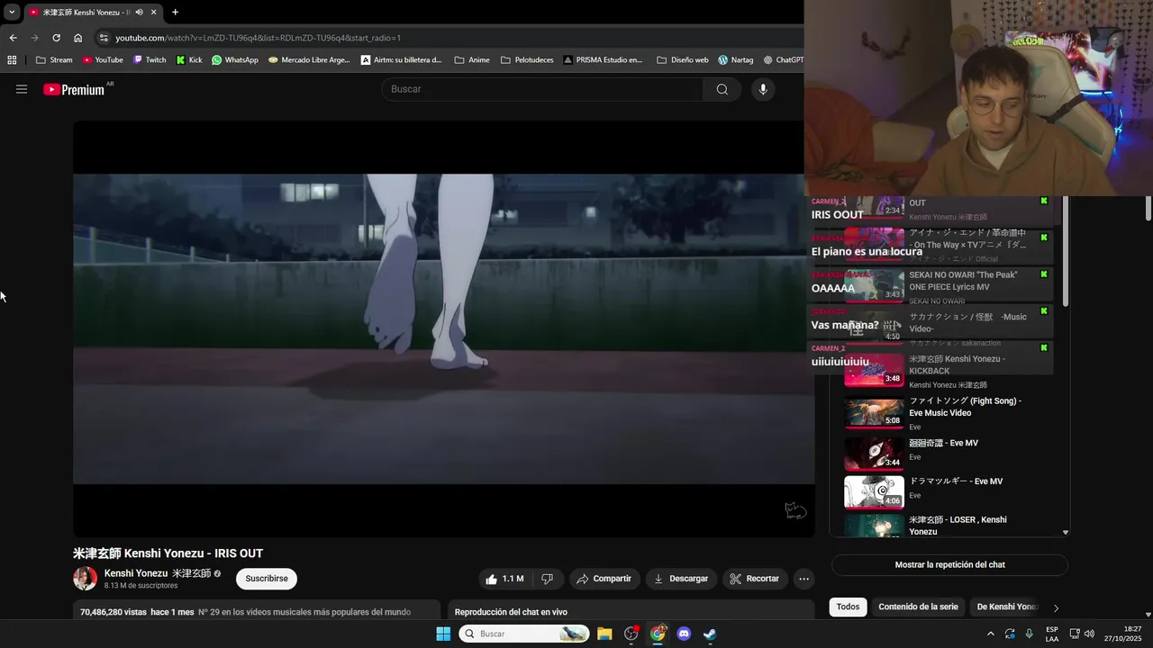Open Discord from the taskbar
Image resolution: width=1153 pixels, height=648 pixels.
click(684, 634)
